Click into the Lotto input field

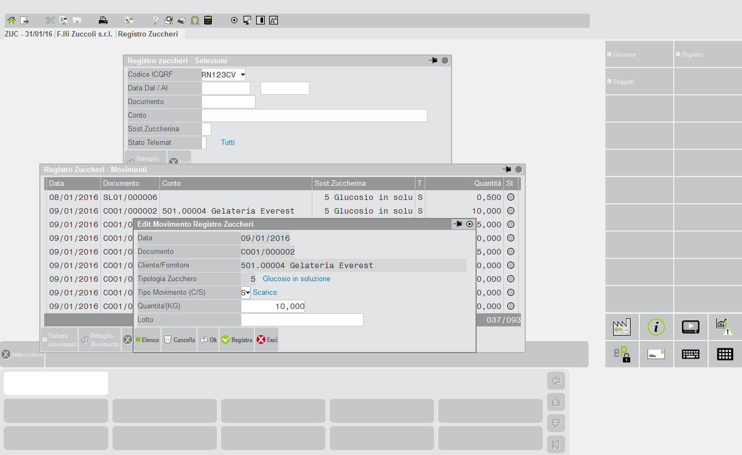pyautogui.click(x=302, y=320)
